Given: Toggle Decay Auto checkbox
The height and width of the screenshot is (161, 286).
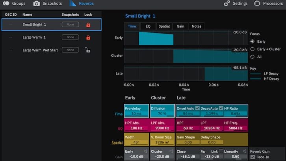Looking at the screenshot, I should [x=221, y=108].
